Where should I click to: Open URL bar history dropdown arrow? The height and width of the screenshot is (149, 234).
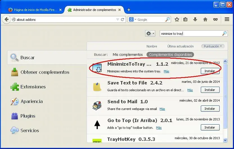pyautogui.click(x=118, y=19)
